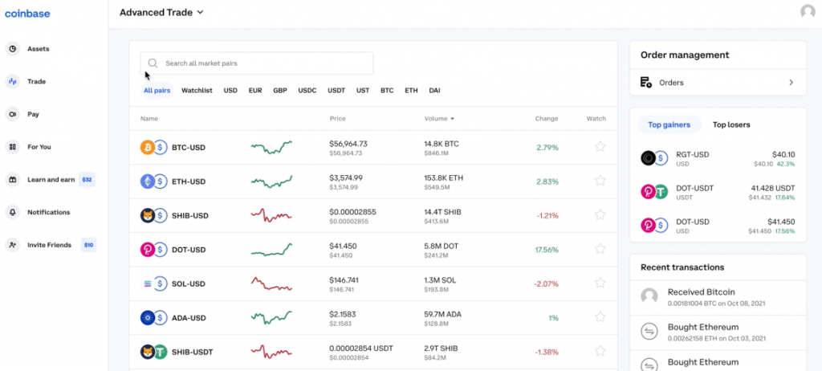Click the ETH-USD Ethereum coin icon
Screen dimensions: 822x371
(148, 181)
